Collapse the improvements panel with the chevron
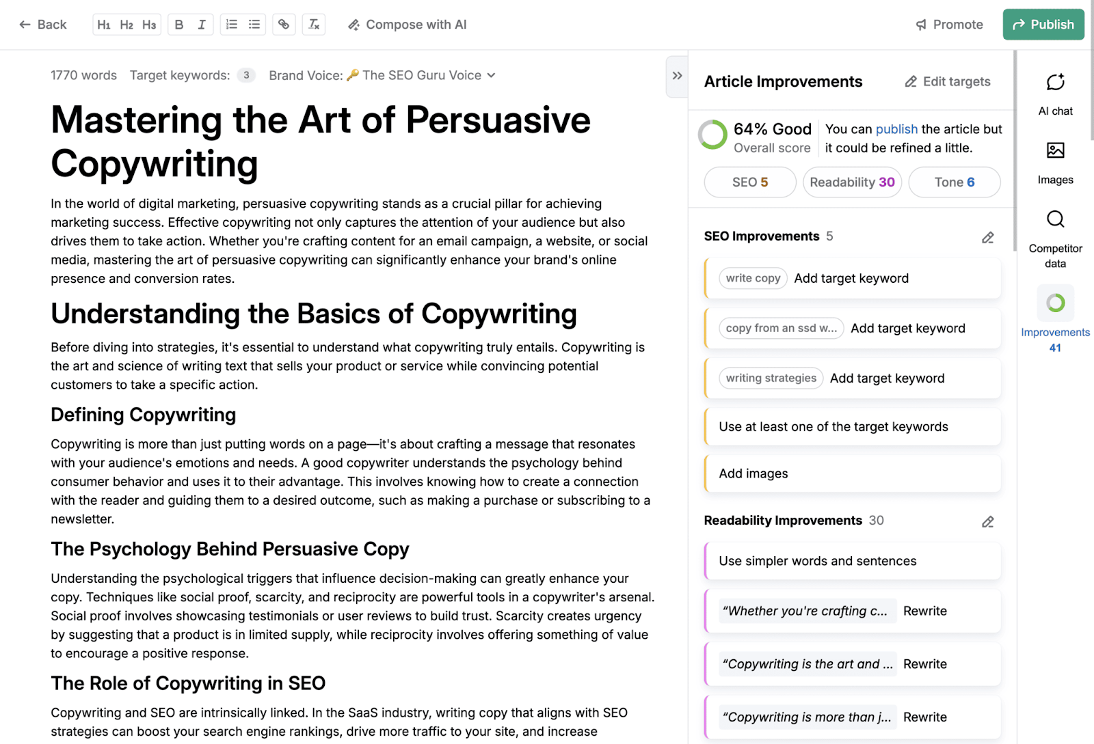The height and width of the screenshot is (744, 1094). click(676, 77)
